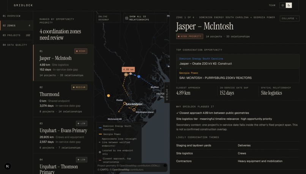
Task: Click the 152 days in-service date gap value
Action: click(x=227, y=93)
